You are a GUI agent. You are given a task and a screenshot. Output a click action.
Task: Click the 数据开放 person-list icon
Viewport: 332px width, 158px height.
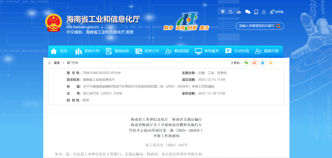(x=258, y=51)
